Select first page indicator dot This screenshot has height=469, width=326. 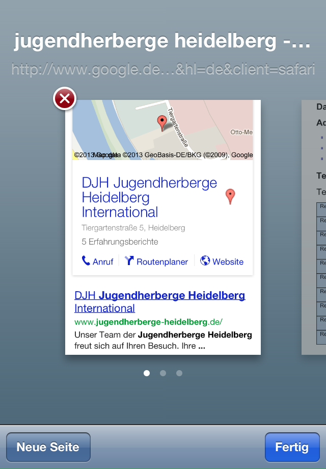[x=147, y=373]
